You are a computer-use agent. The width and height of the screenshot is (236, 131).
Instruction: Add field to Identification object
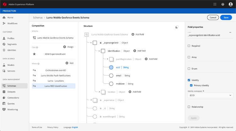pos(139,51)
